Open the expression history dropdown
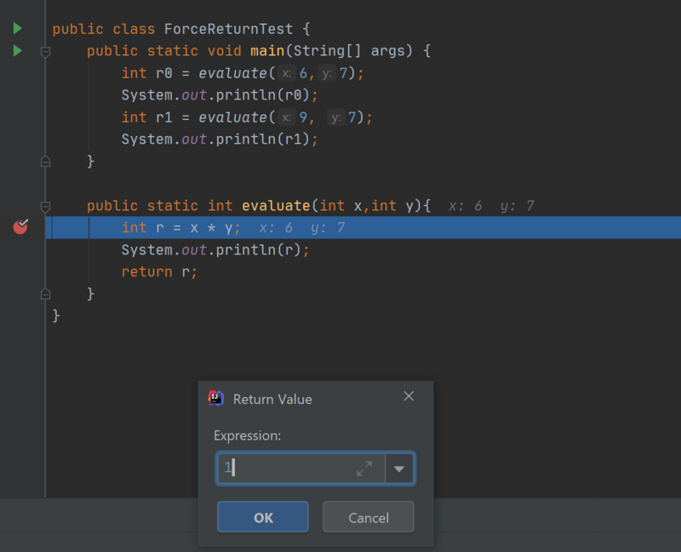 [399, 469]
